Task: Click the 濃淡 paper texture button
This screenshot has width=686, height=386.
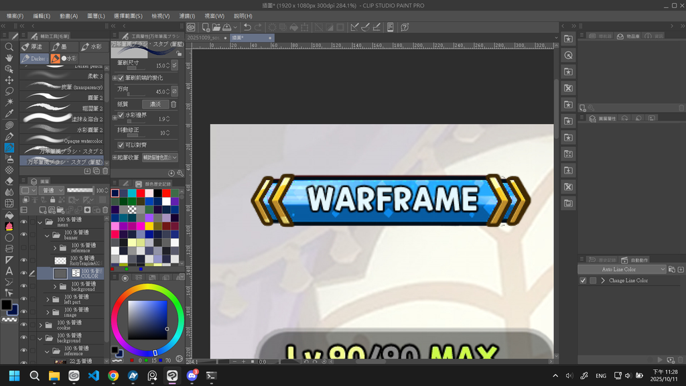Action: coord(155,105)
